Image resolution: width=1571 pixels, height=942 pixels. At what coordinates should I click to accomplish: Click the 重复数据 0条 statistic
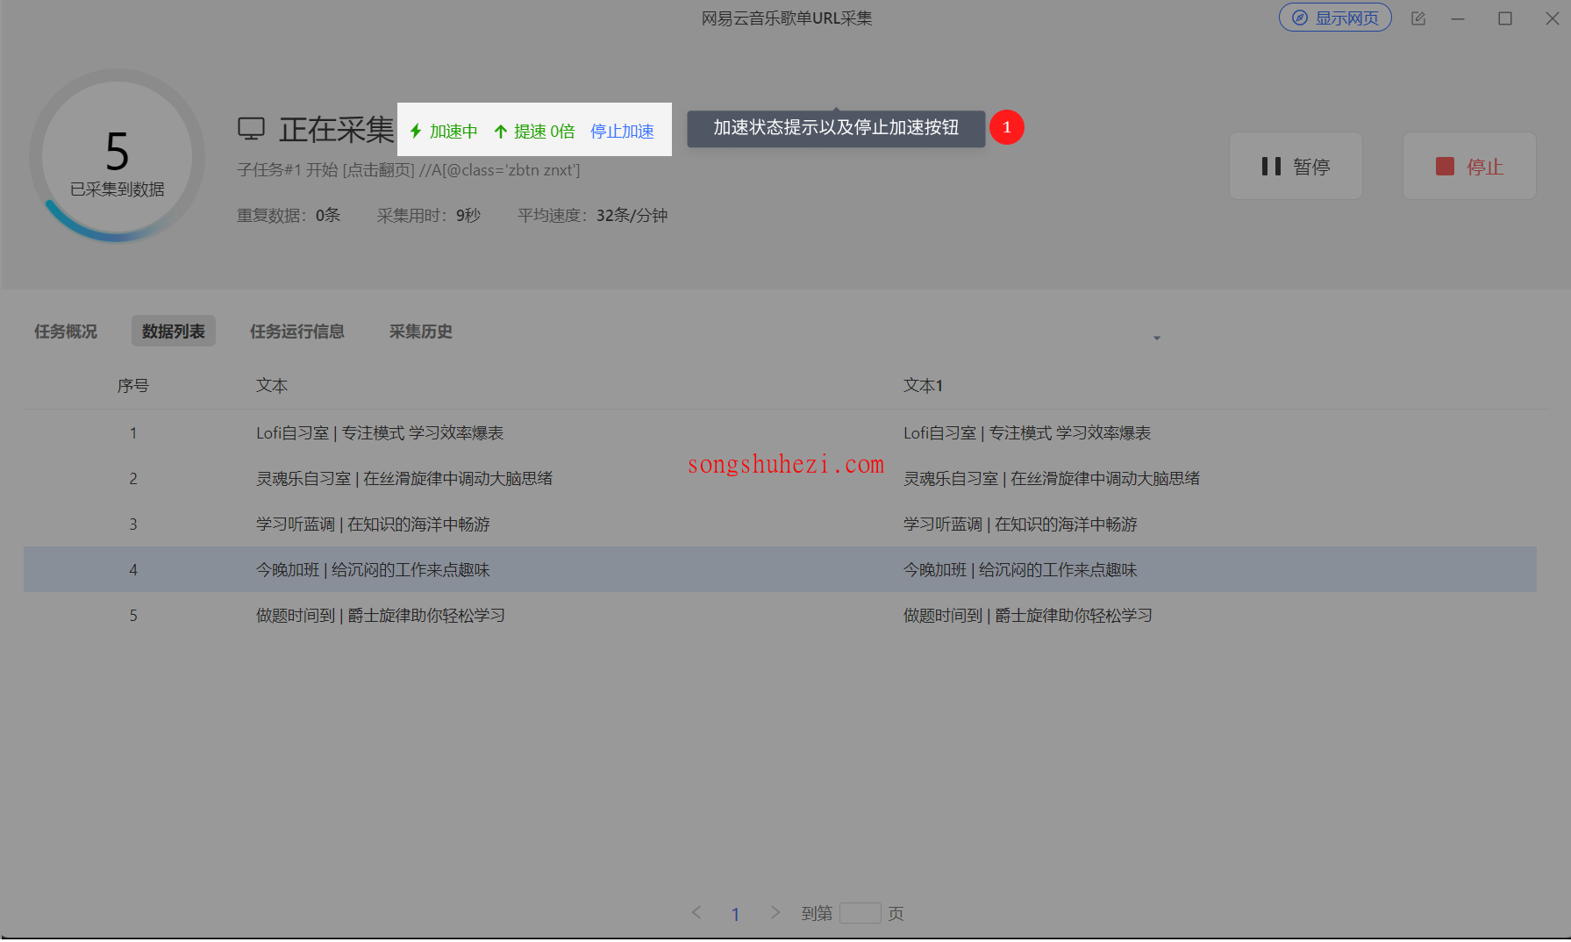(288, 215)
